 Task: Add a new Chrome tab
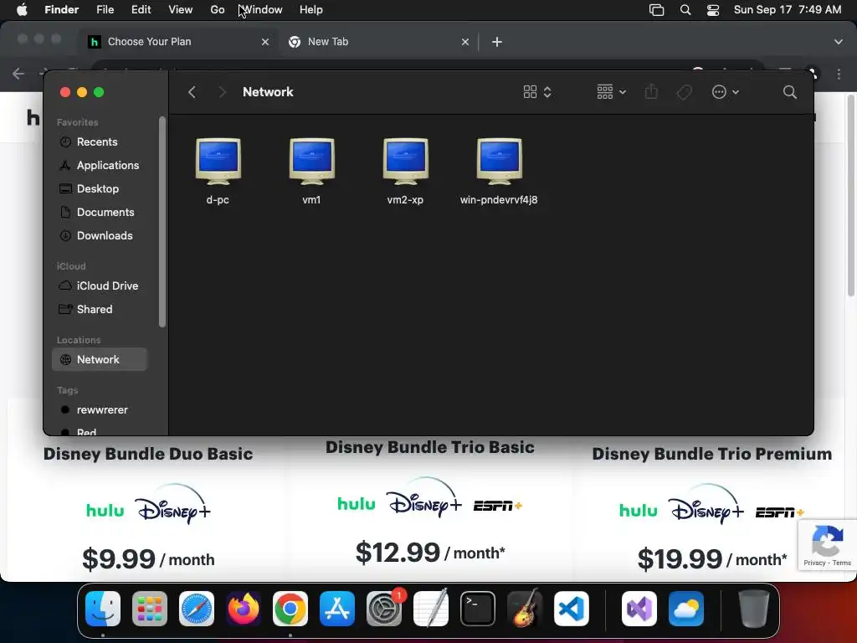pos(497,42)
